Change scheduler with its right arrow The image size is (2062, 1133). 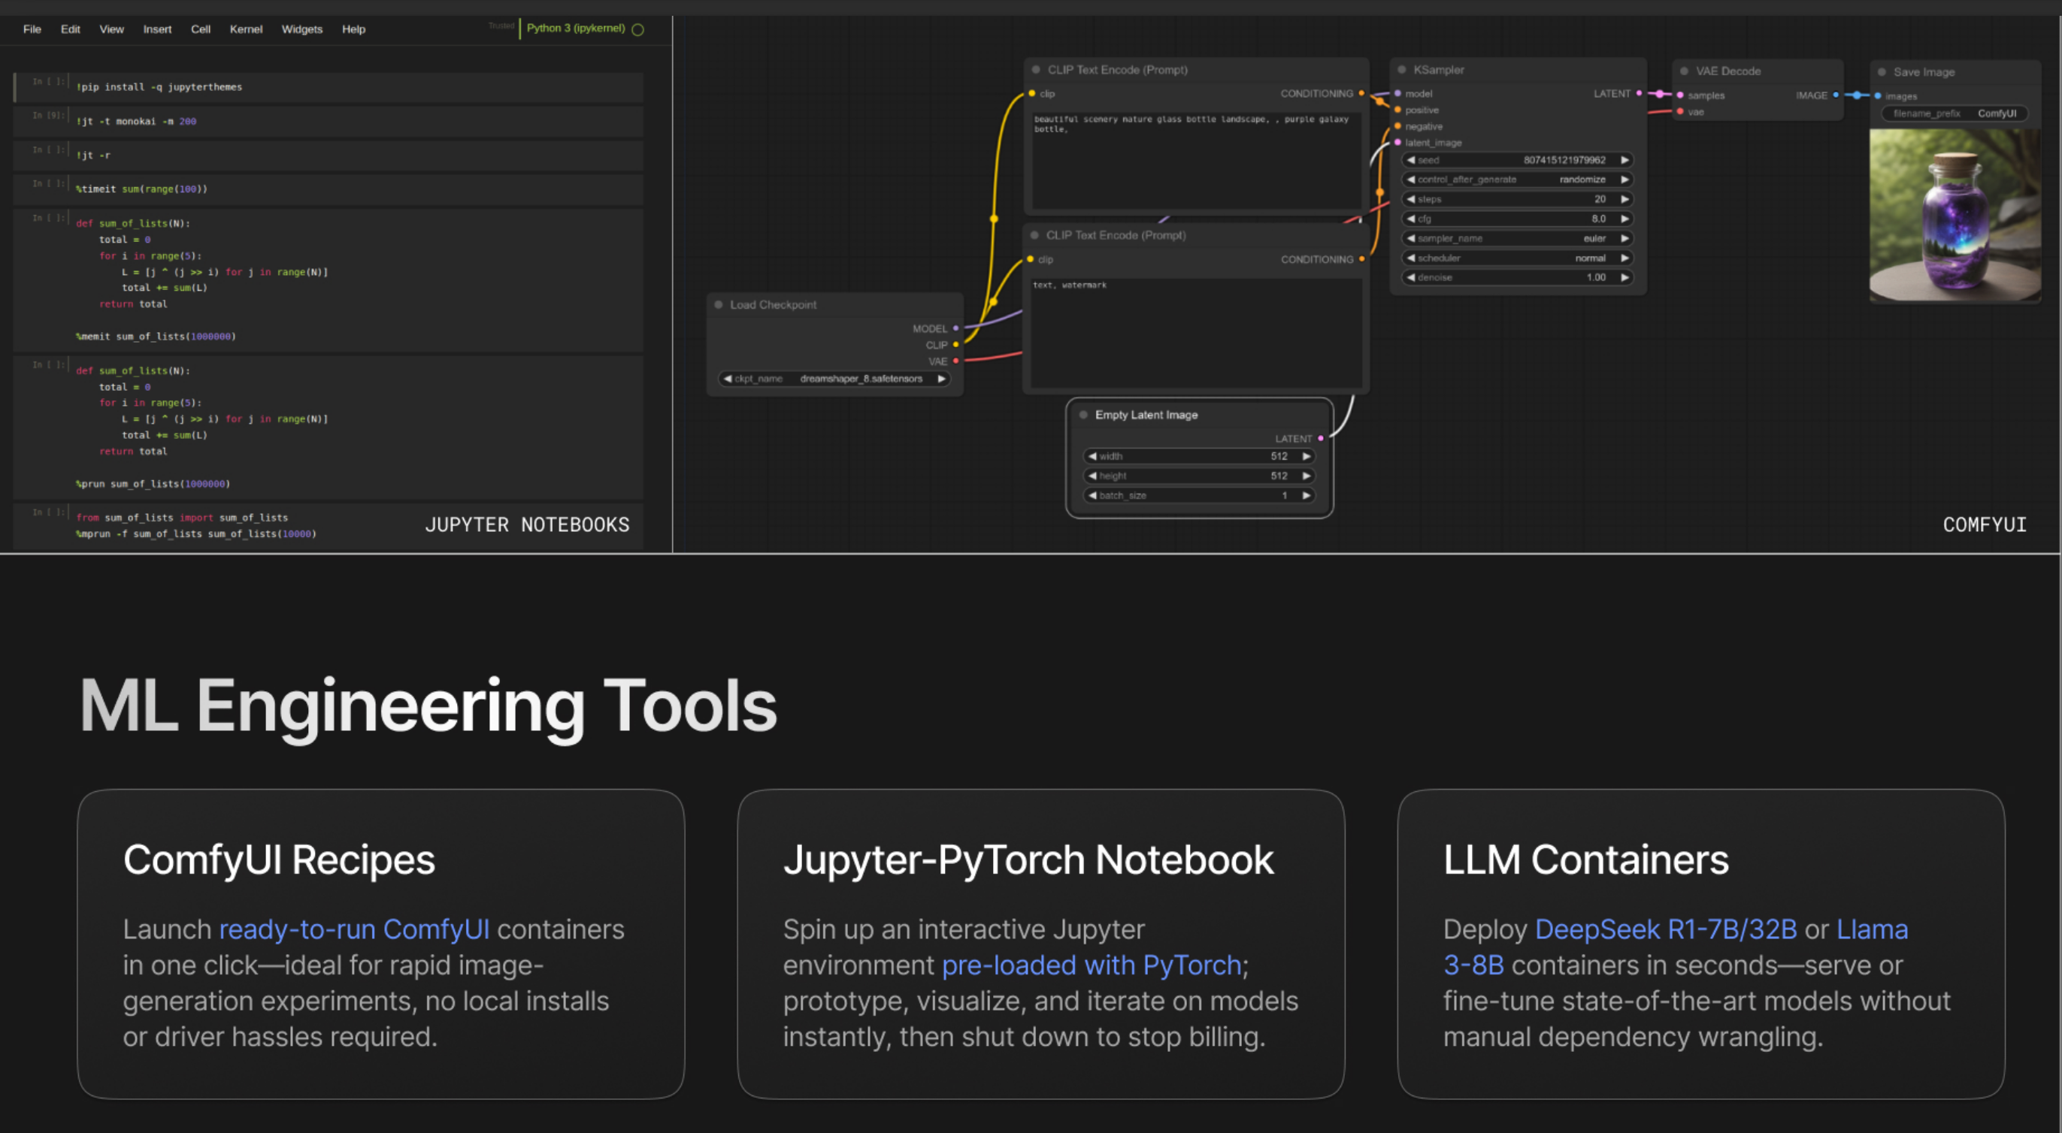(x=1625, y=258)
